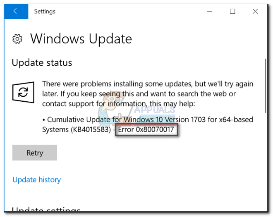Open the Update history link
273x217 pixels.
[x=36, y=180]
